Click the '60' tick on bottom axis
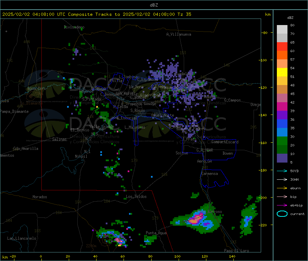 coord(123,256)
